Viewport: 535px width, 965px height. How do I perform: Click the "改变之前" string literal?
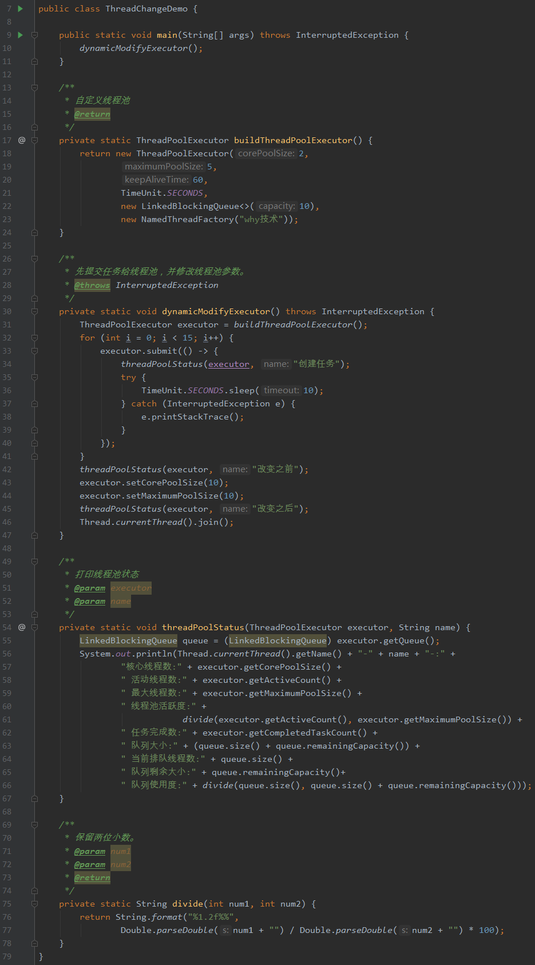[276, 469]
